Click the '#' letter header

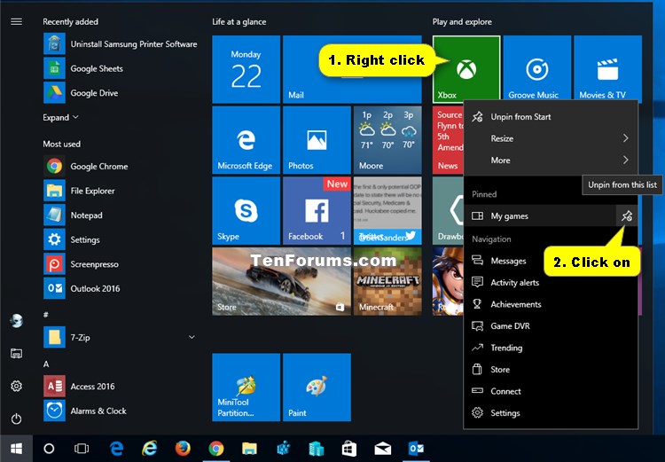(45, 315)
